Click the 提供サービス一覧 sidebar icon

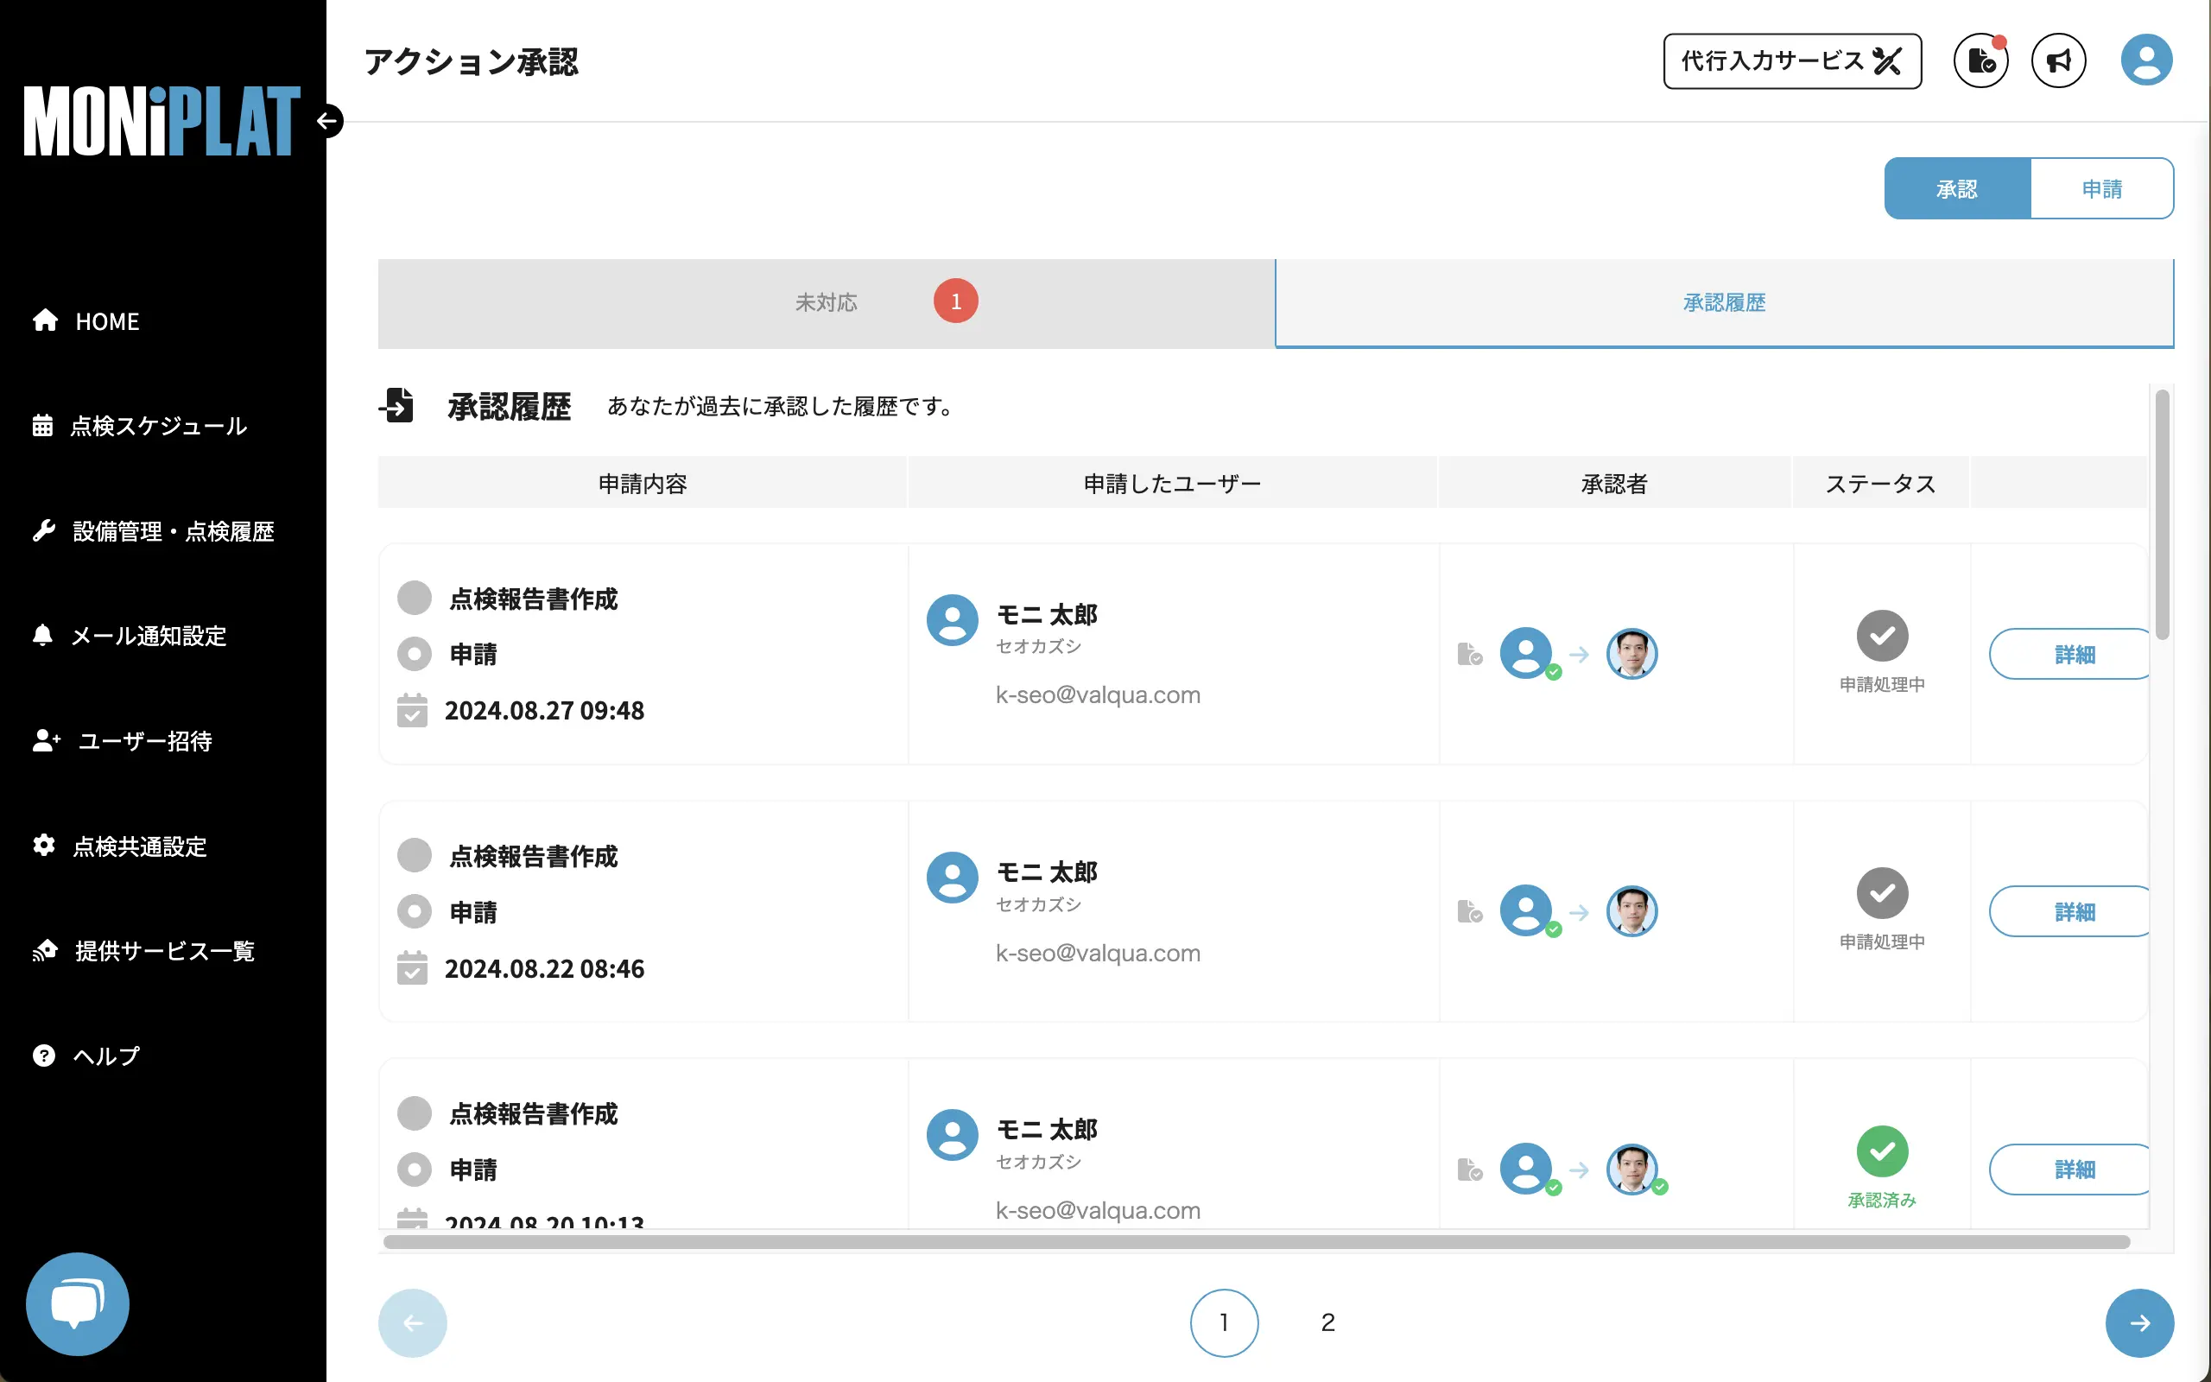point(45,951)
